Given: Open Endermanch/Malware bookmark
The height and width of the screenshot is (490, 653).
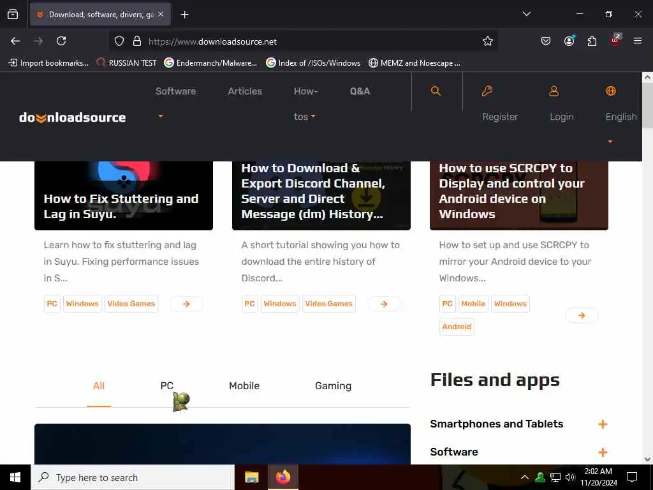Looking at the screenshot, I should [x=210, y=63].
